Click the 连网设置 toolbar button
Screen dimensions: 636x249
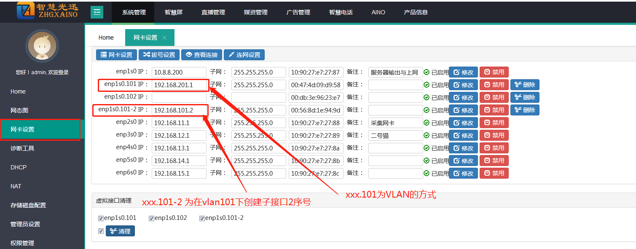tap(244, 55)
